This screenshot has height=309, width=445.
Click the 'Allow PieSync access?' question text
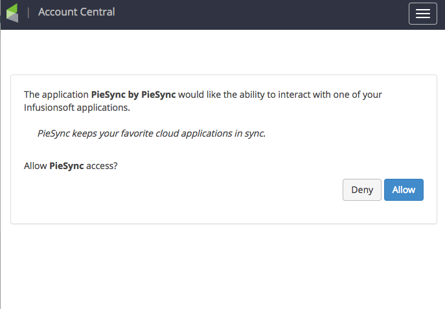pyautogui.click(x=71, y=166)
